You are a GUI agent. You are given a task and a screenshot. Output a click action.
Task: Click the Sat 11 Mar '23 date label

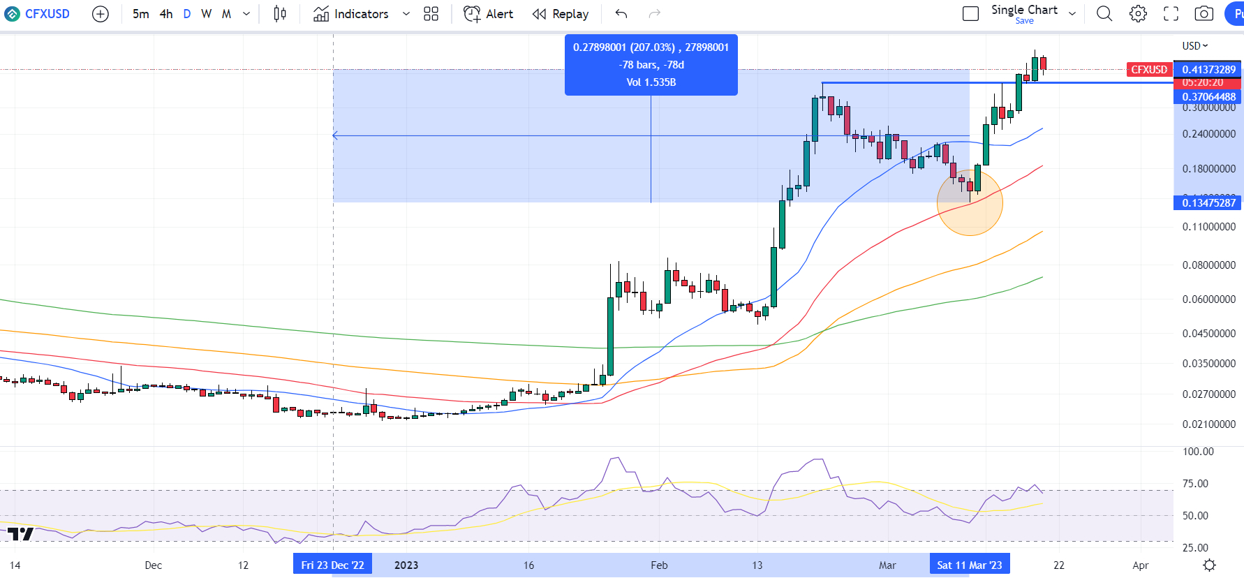click(x=970, y=565)
